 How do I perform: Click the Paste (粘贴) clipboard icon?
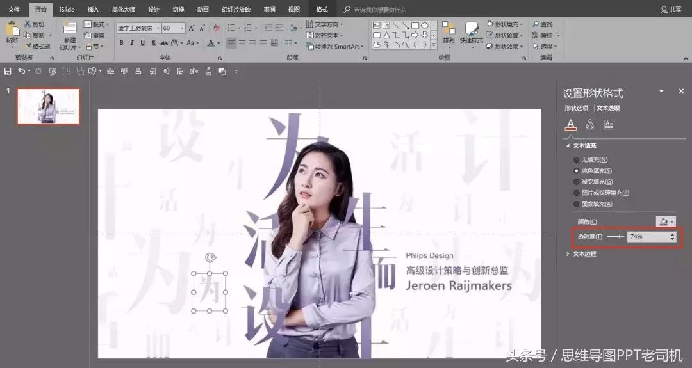(x=12, y=29)
